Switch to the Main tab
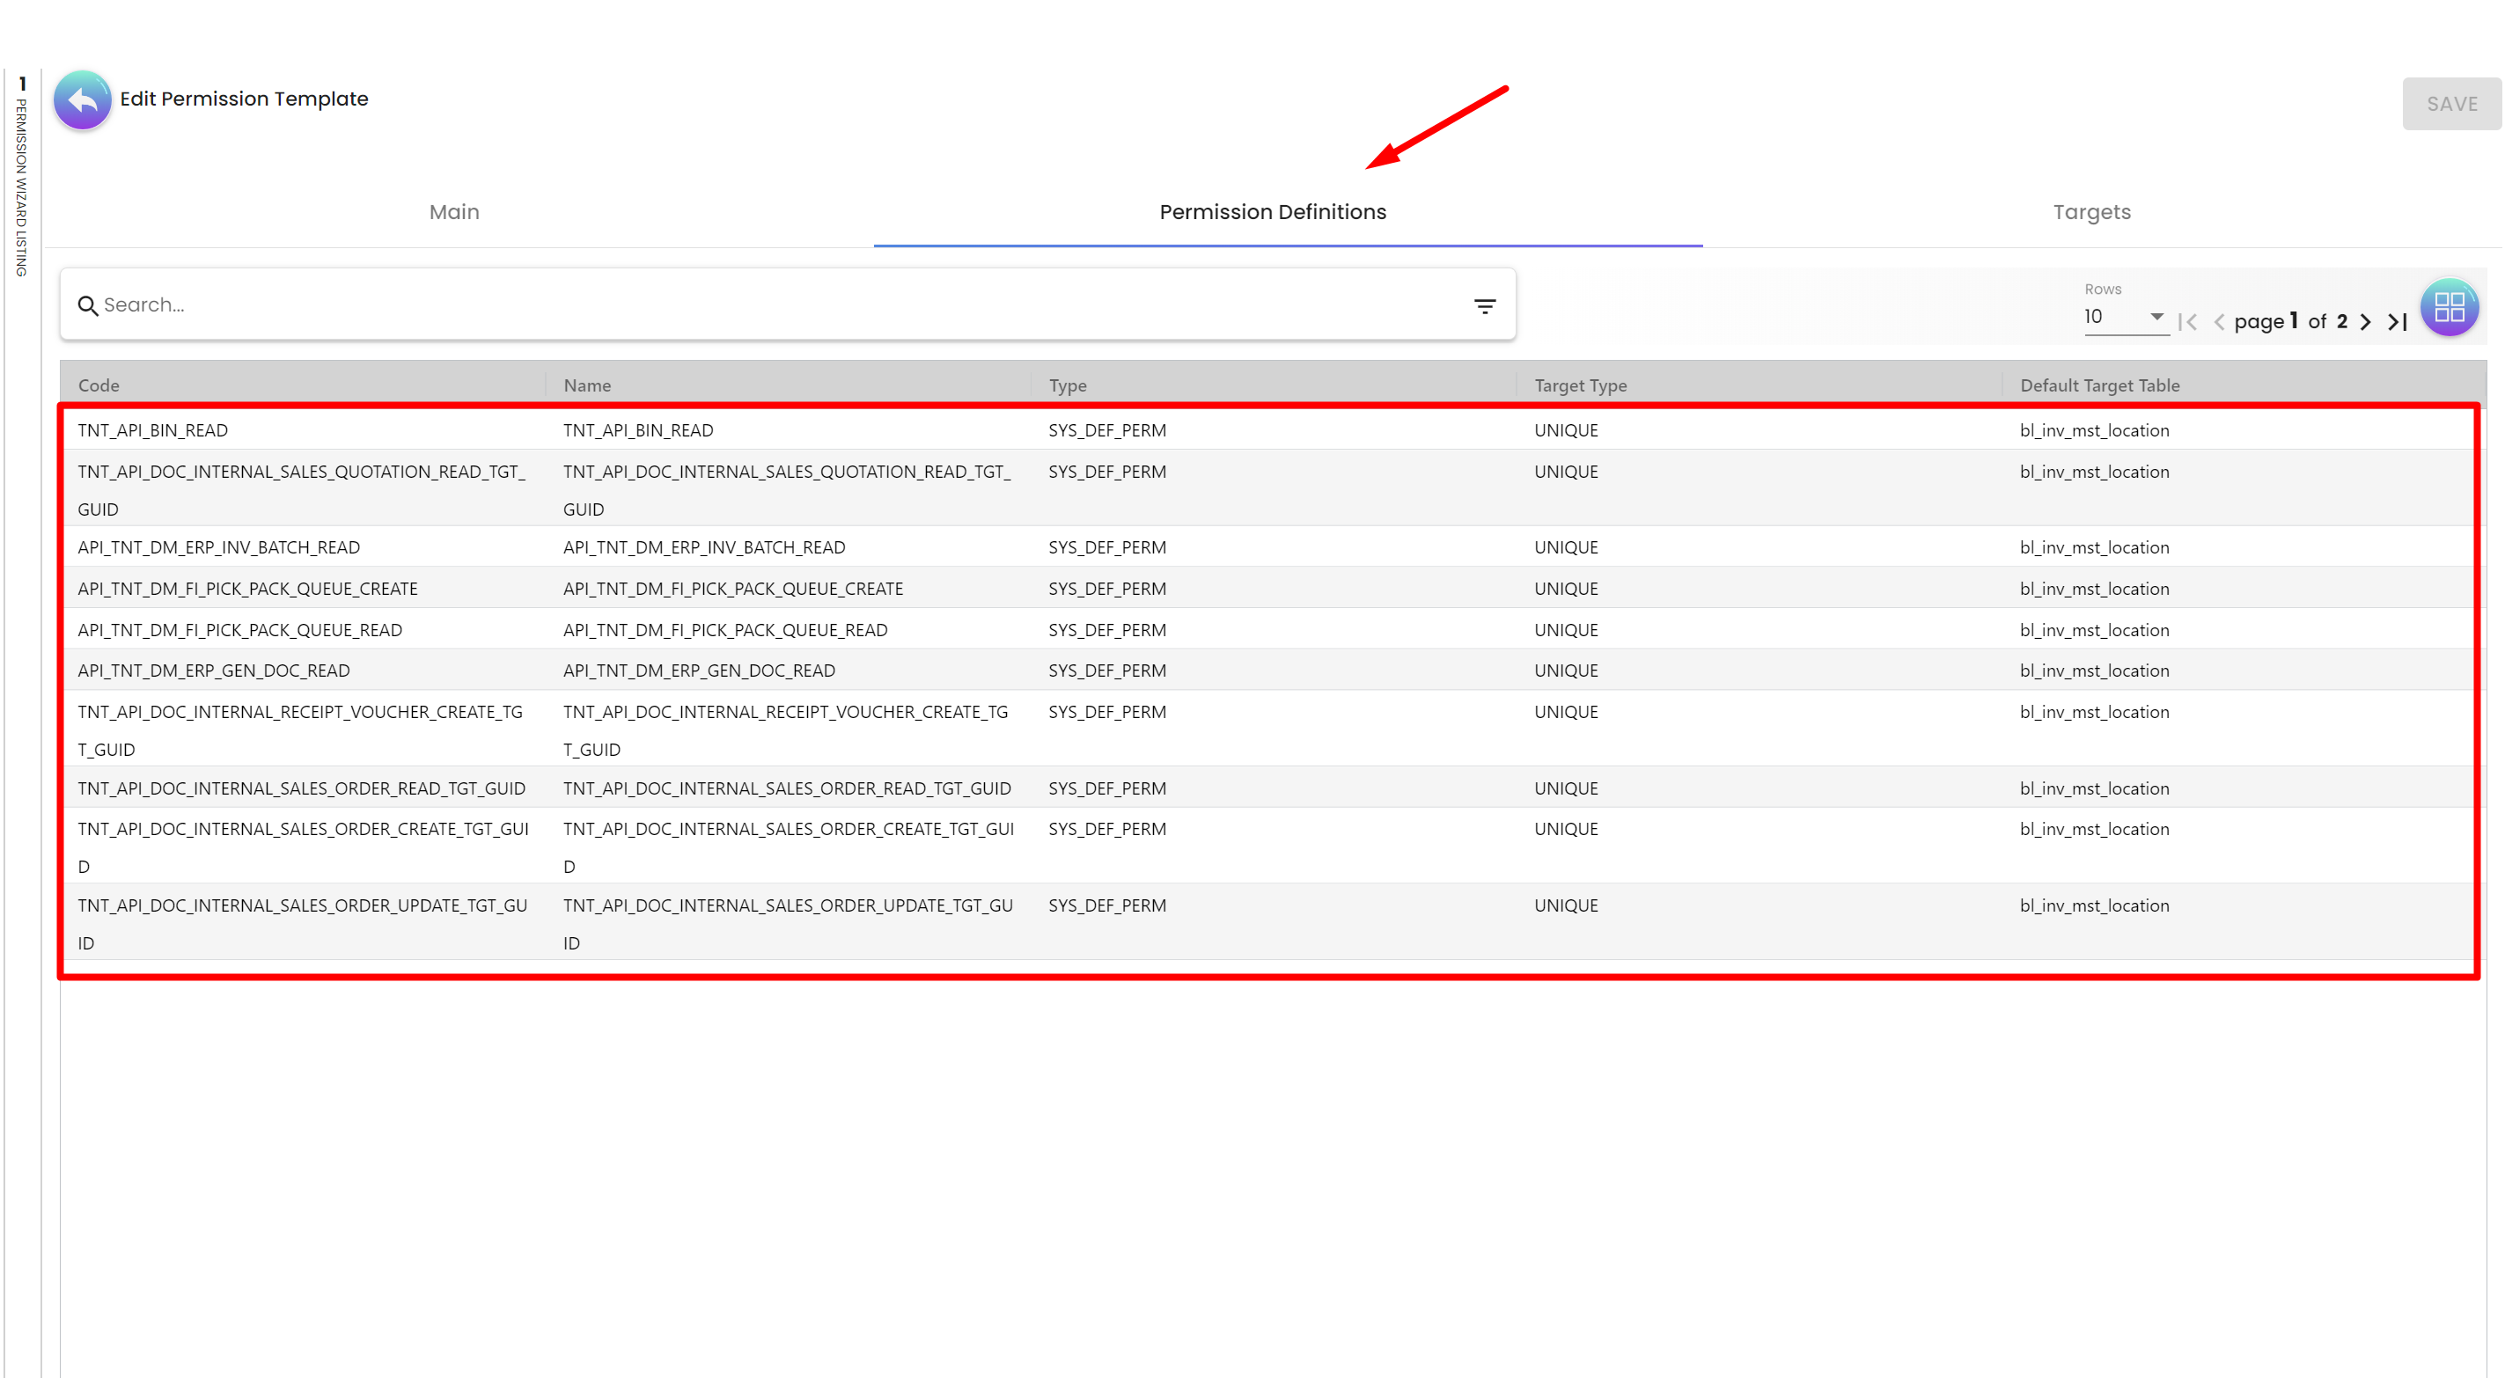Viewport: 2505px width, 1378px height. pyautogui.click(x=454, y=212)
